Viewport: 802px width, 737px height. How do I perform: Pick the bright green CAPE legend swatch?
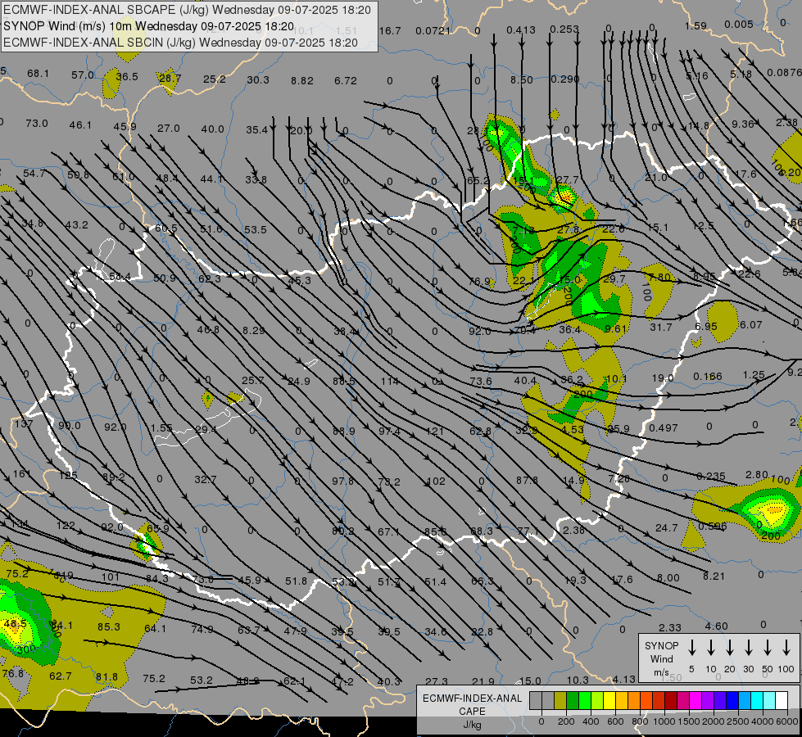(x=585, y=701)
